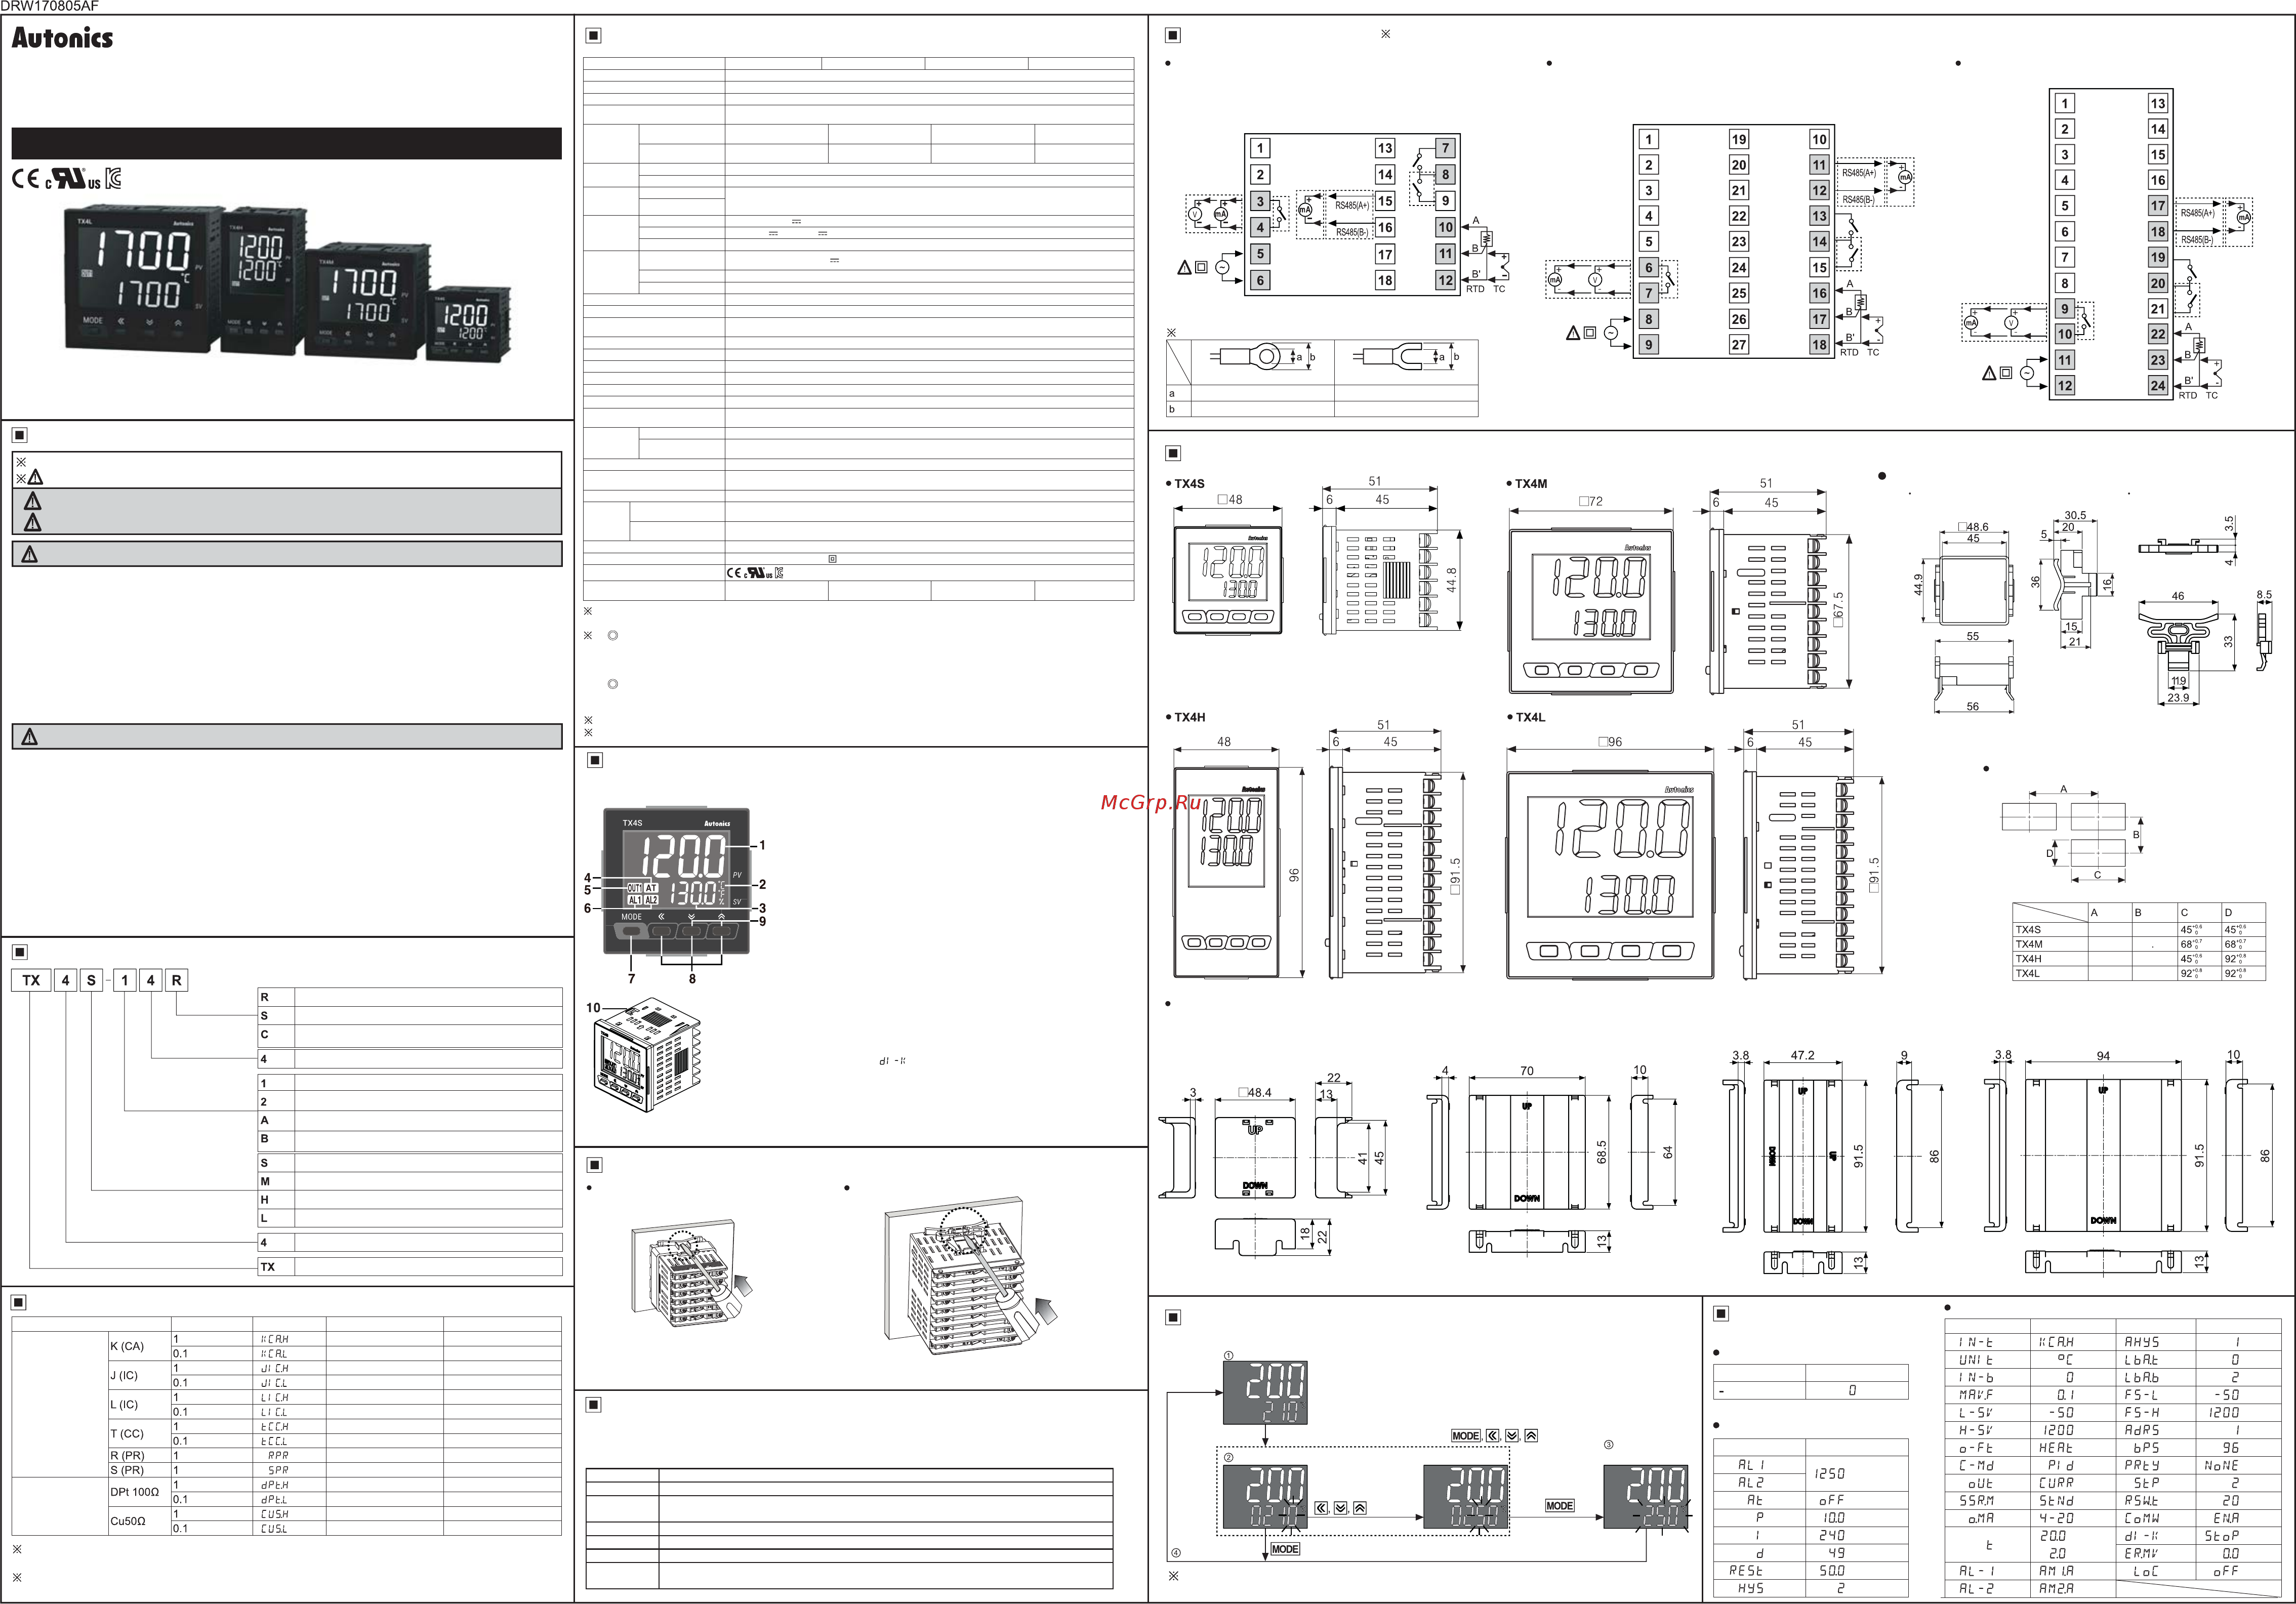Click the 'H' row in ordering table

(410, 1199)
